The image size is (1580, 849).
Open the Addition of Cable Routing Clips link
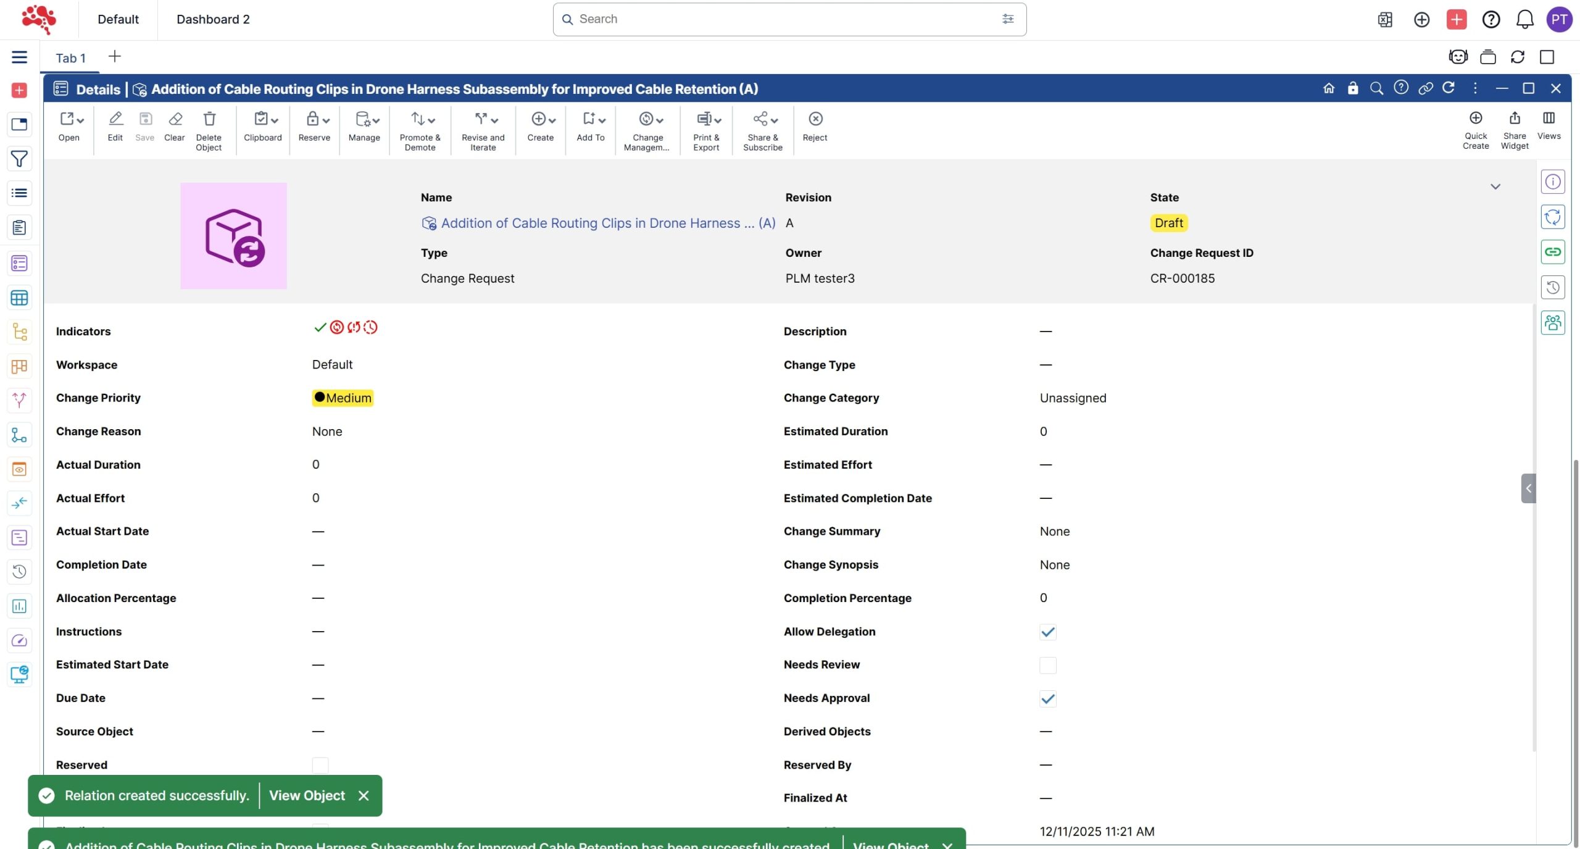608,223
